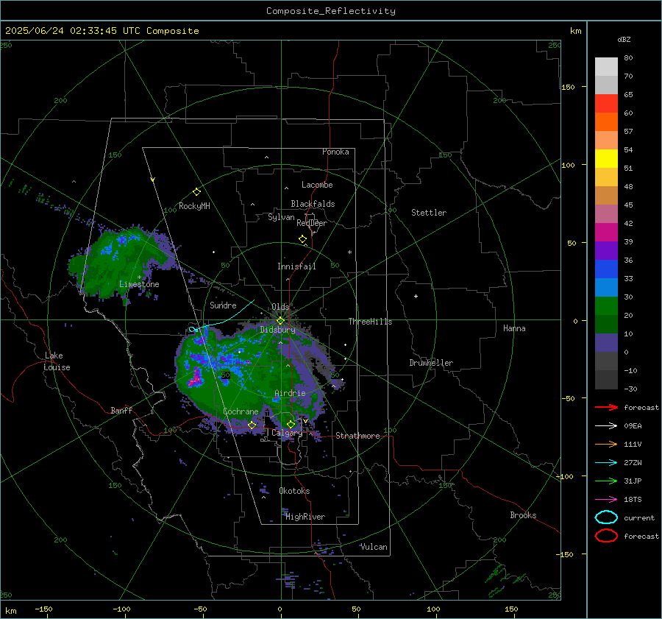Click the Drumheller city label
The width and height of the screenshot is (662, 619).
pyautogui.click(x=431, y=363)
